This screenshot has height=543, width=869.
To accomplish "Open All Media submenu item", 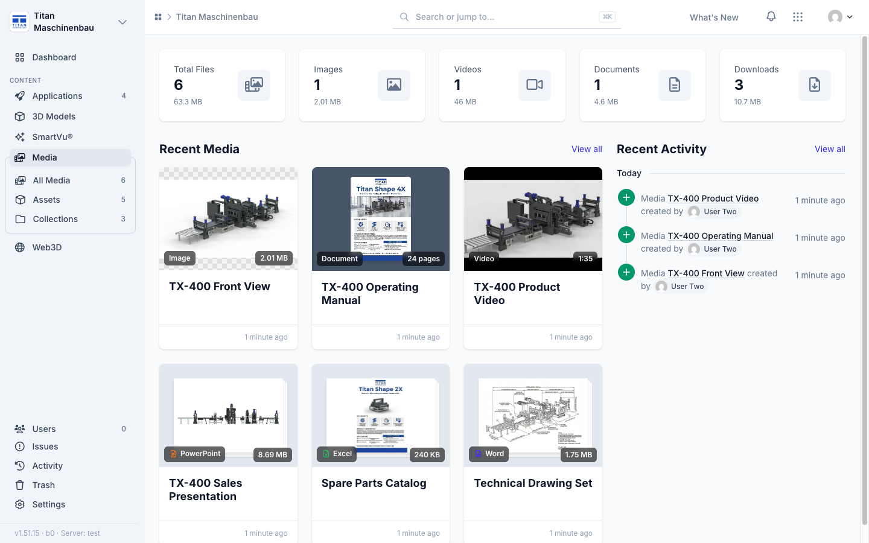I will click(x=70, y=180).
